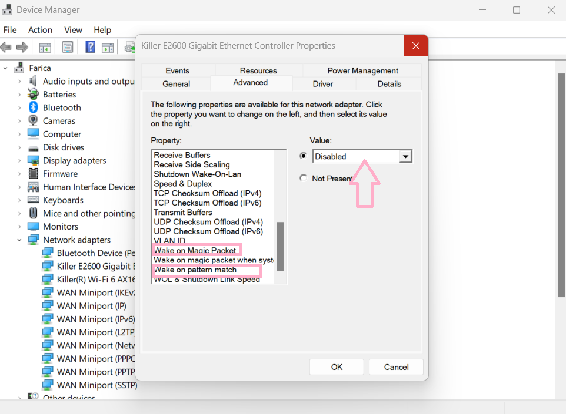Select Wake on Magic Packet property
566x414 pixels.
pyautogui.click(x=195, y=250)
